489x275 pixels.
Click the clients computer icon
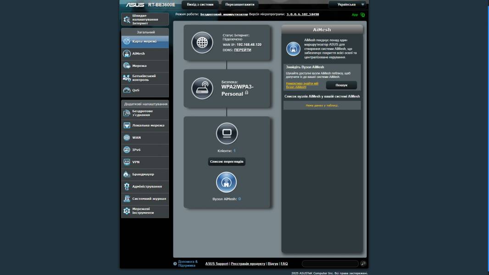click(227, 133)
